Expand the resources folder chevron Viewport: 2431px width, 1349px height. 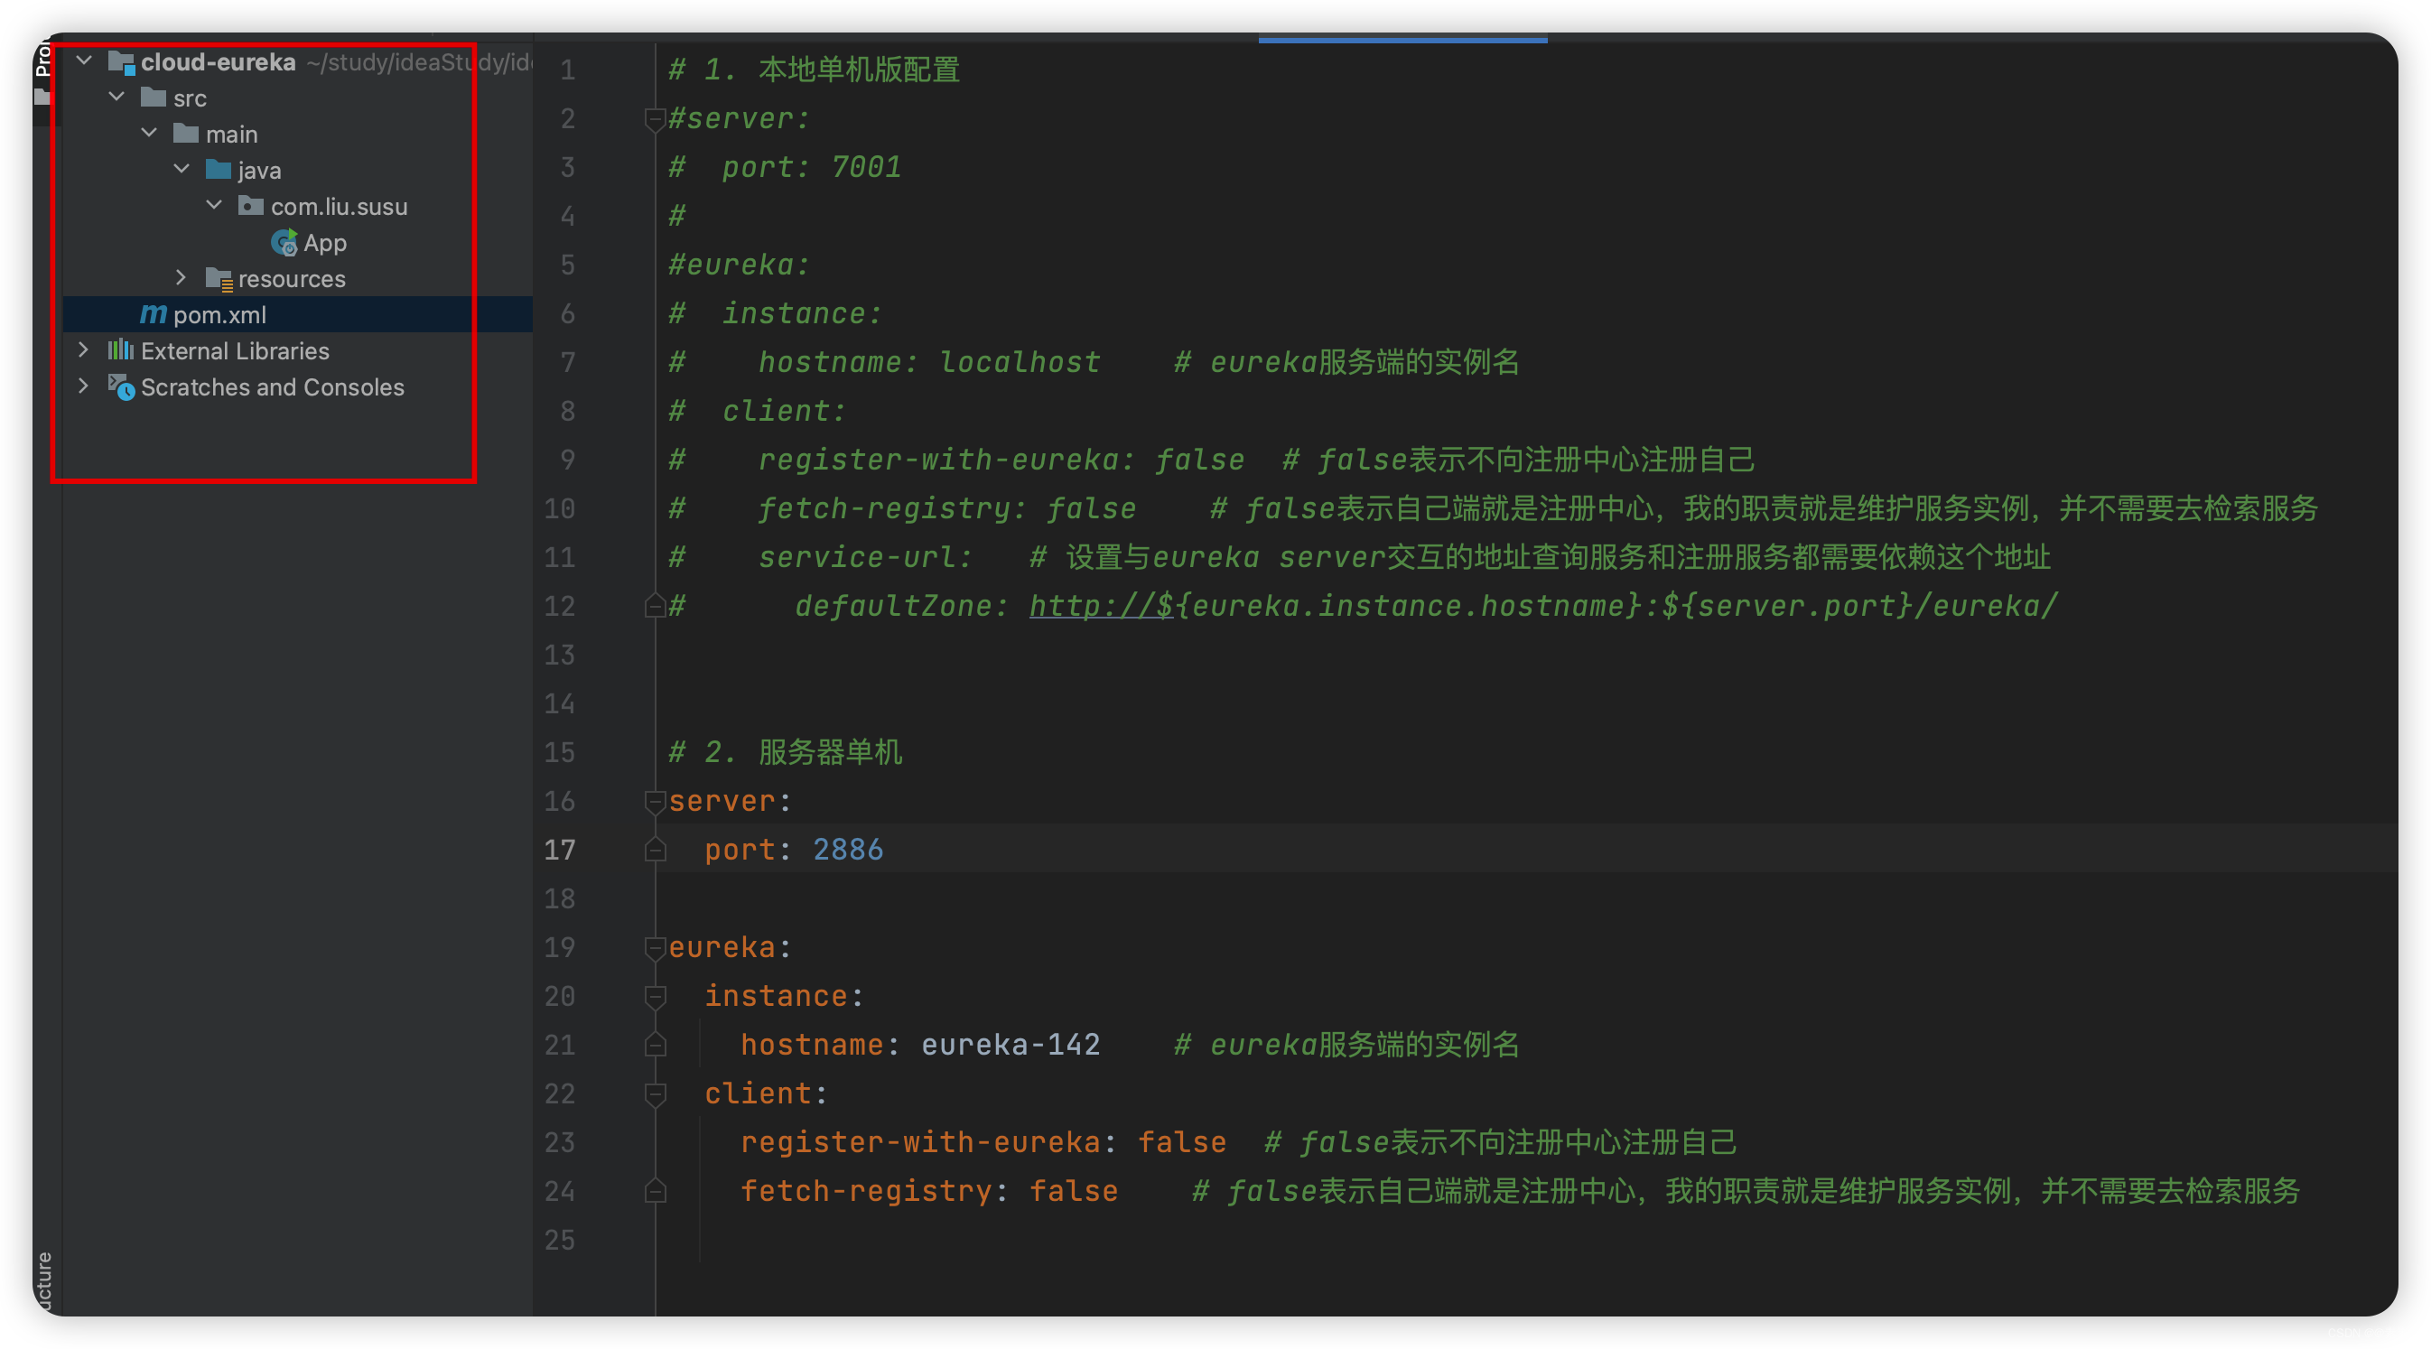(182, 277)
